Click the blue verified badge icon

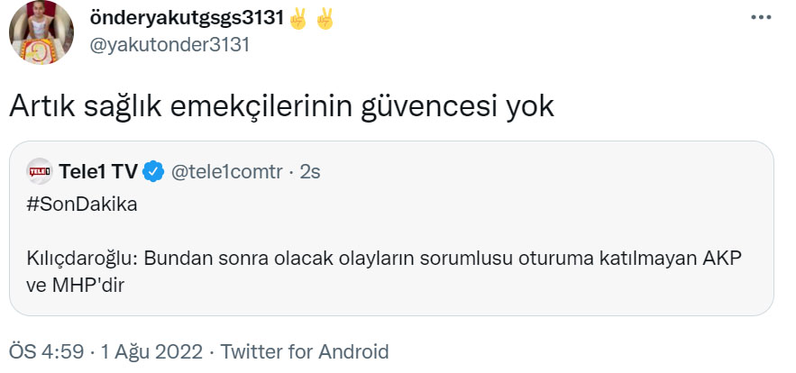(x=155, y=170)
